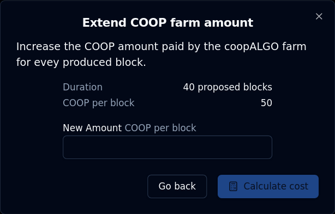The image size is (335, 214).
Task: Select the Extend COOP farm amount heading
Action: click(x=167, y=22)
